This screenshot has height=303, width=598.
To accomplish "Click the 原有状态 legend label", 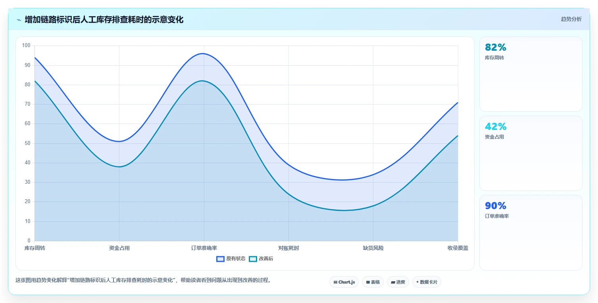I will (236, 259).
